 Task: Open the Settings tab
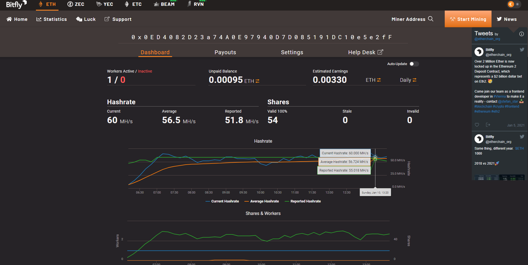pyautogui.click(x=292, y=52)
